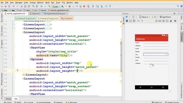This screenshot has height=103, width=184.
Task: Click the Make Project hammer icon
Action: pos(49,6)
